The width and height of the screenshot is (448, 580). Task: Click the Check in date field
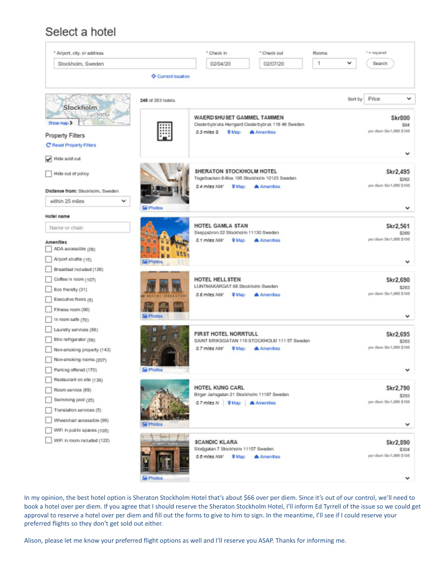coord(223,64)
